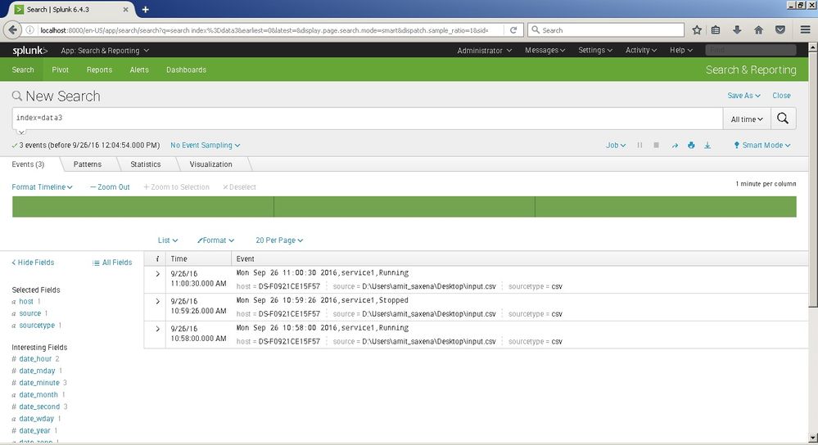818x445 pixels.
Task: Click the Share job arrow icon
Action: (676, 146)
